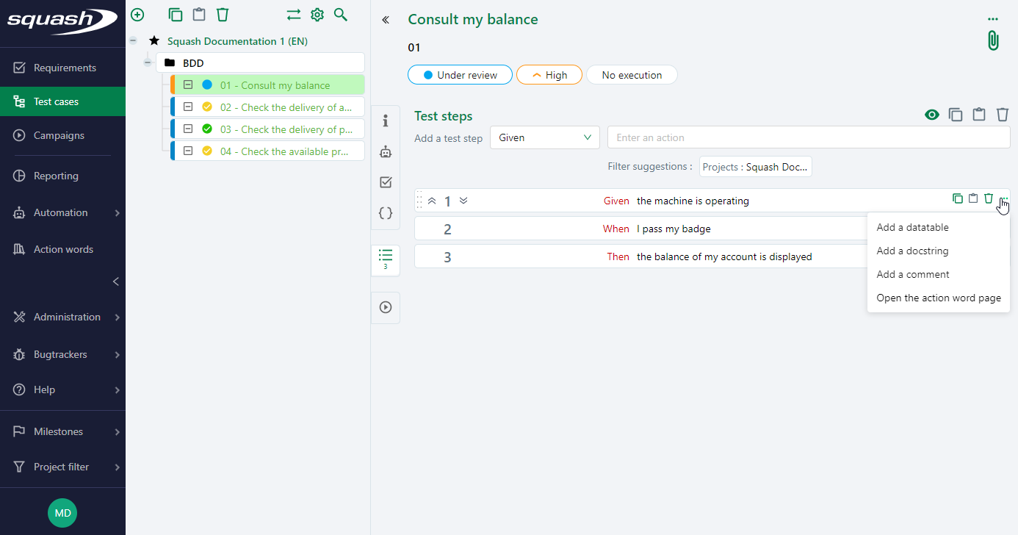Viewport: 1018px width, 535px height.
Task: Click the Under review status badge
Action: pos(460,74)
